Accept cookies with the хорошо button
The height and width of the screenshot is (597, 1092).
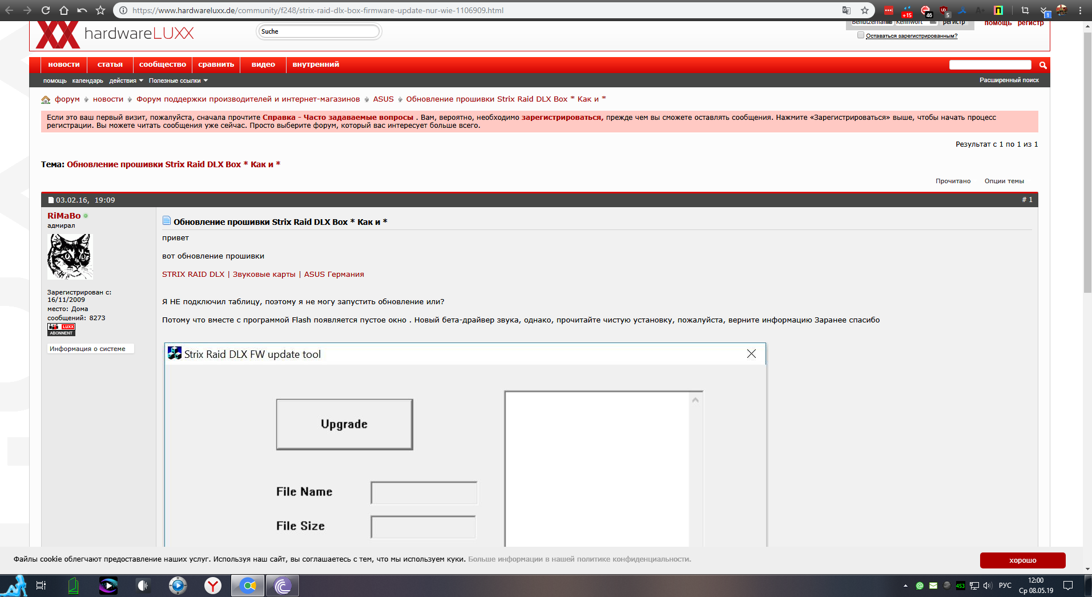pyautogui.click(x=1023, y=560)
